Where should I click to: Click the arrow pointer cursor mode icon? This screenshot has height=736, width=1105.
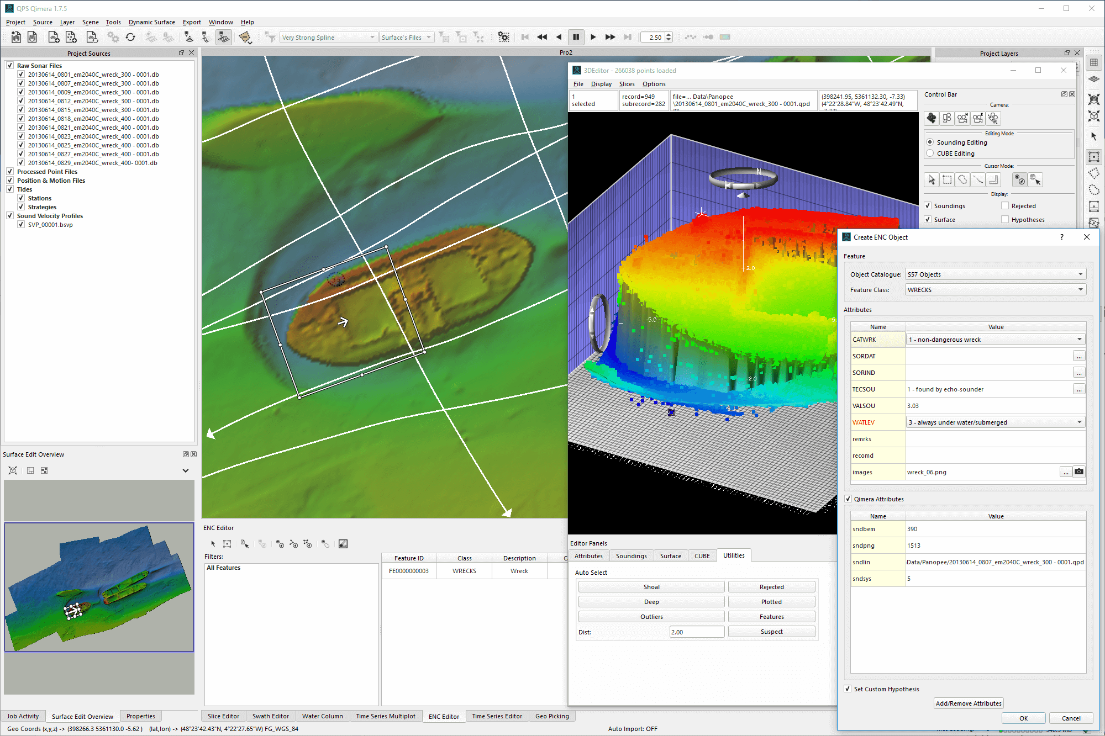click(x=932, y=179)
